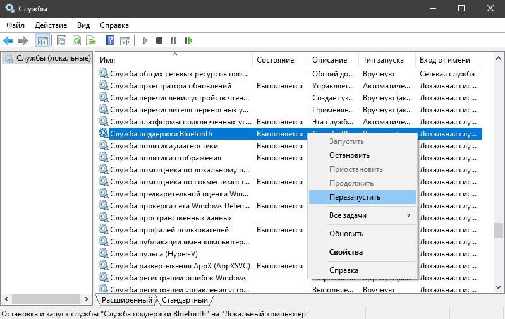Click the Export list toolbar icon
The width and height of the screenshot is (505, 319).
coord(91,40)
